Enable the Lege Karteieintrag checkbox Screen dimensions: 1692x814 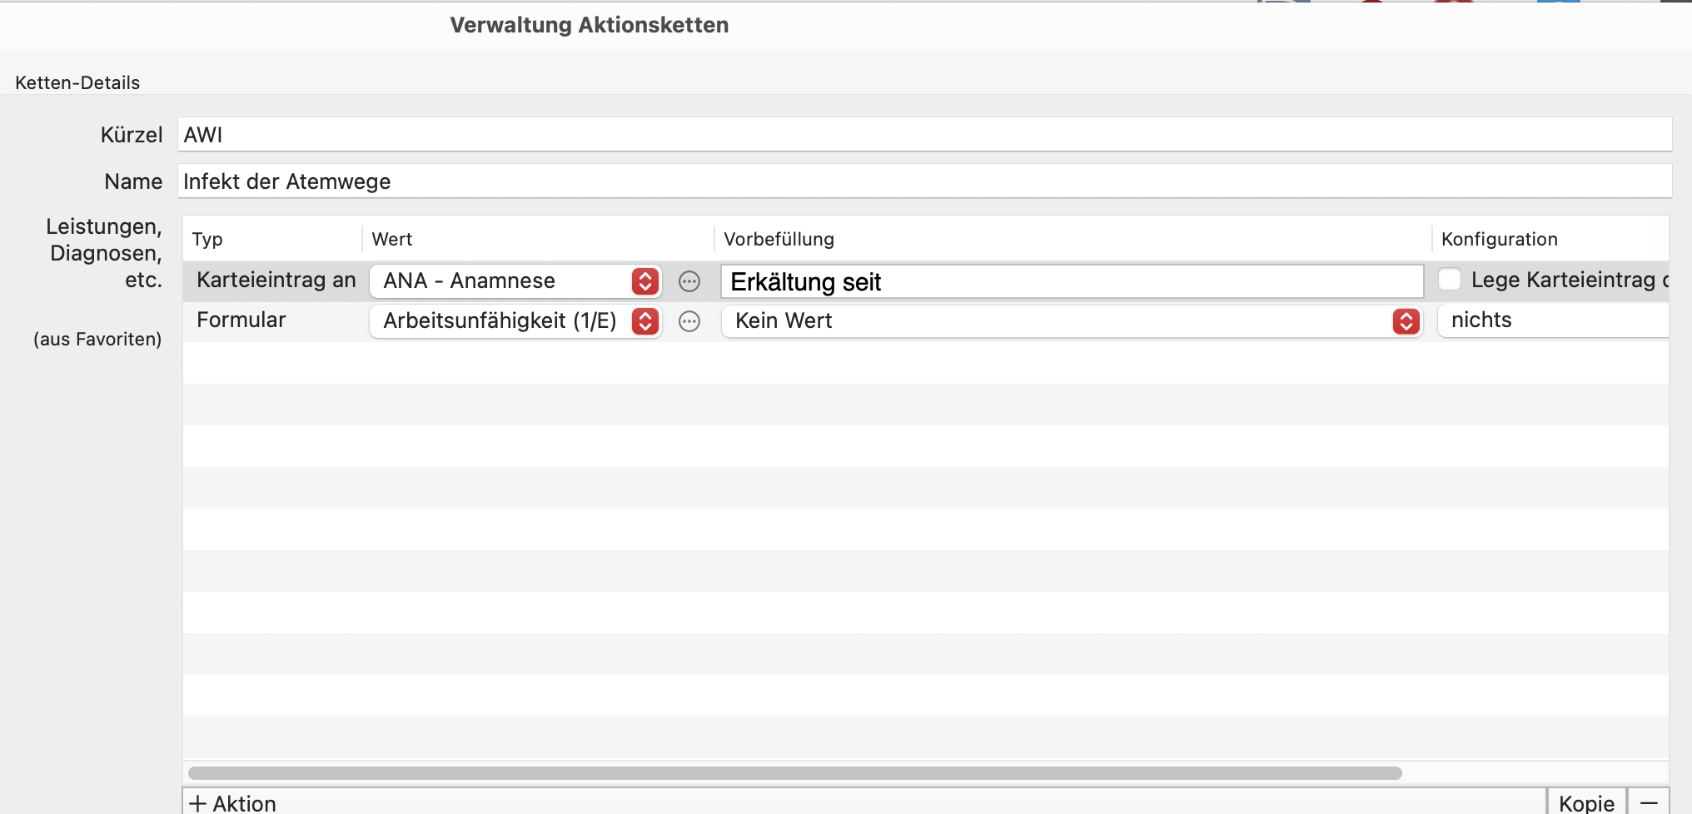point(1450,280)
